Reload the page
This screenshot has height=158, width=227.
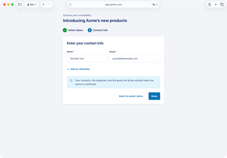[157, 4]
